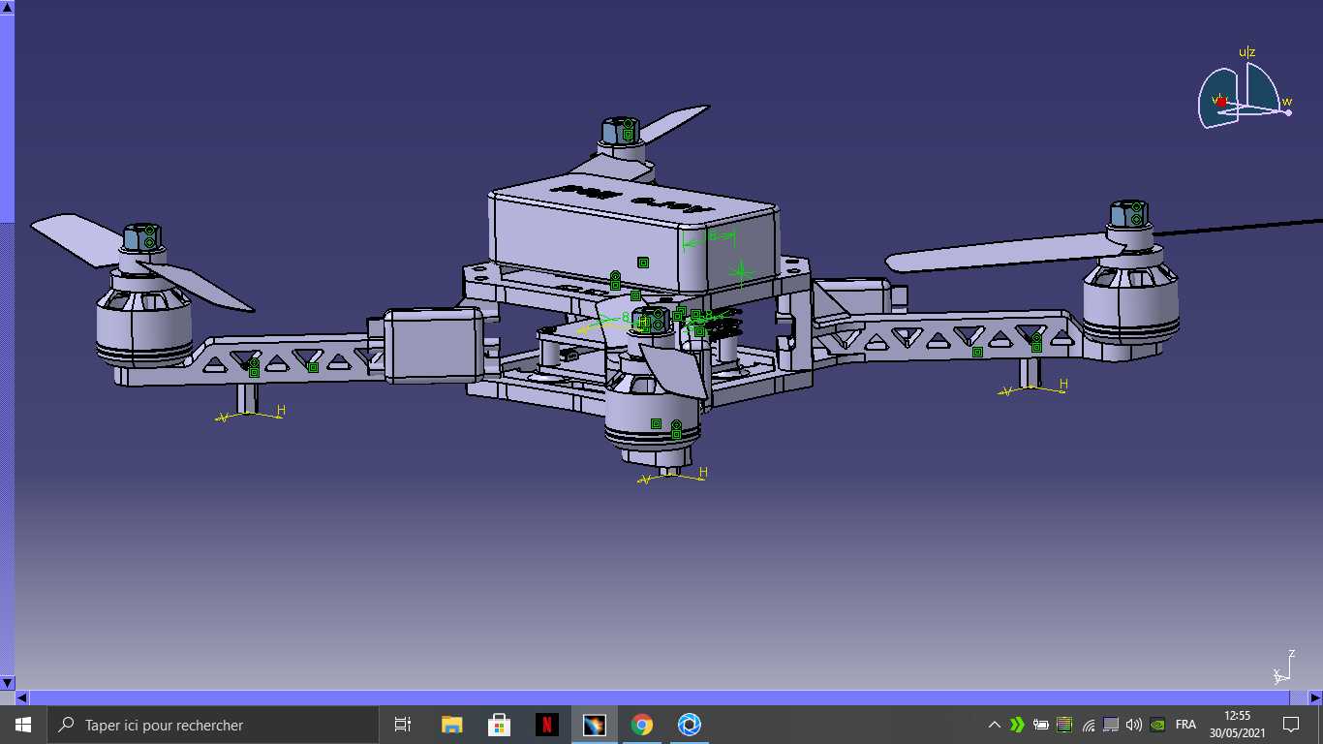Switch to Google Chrome in the taskbar
This screenshot has width=1323, height=744.
point(641,725)
